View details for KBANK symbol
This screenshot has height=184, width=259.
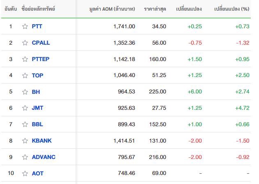42,141
